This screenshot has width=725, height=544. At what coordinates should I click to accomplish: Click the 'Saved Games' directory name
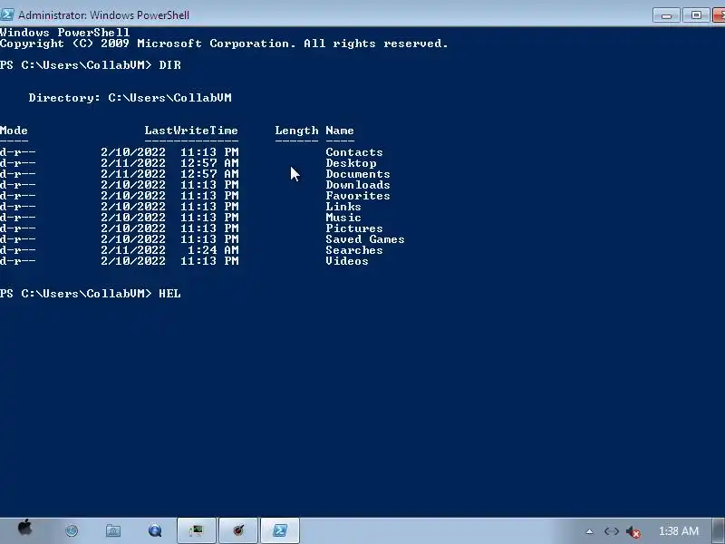click(365, 239)
